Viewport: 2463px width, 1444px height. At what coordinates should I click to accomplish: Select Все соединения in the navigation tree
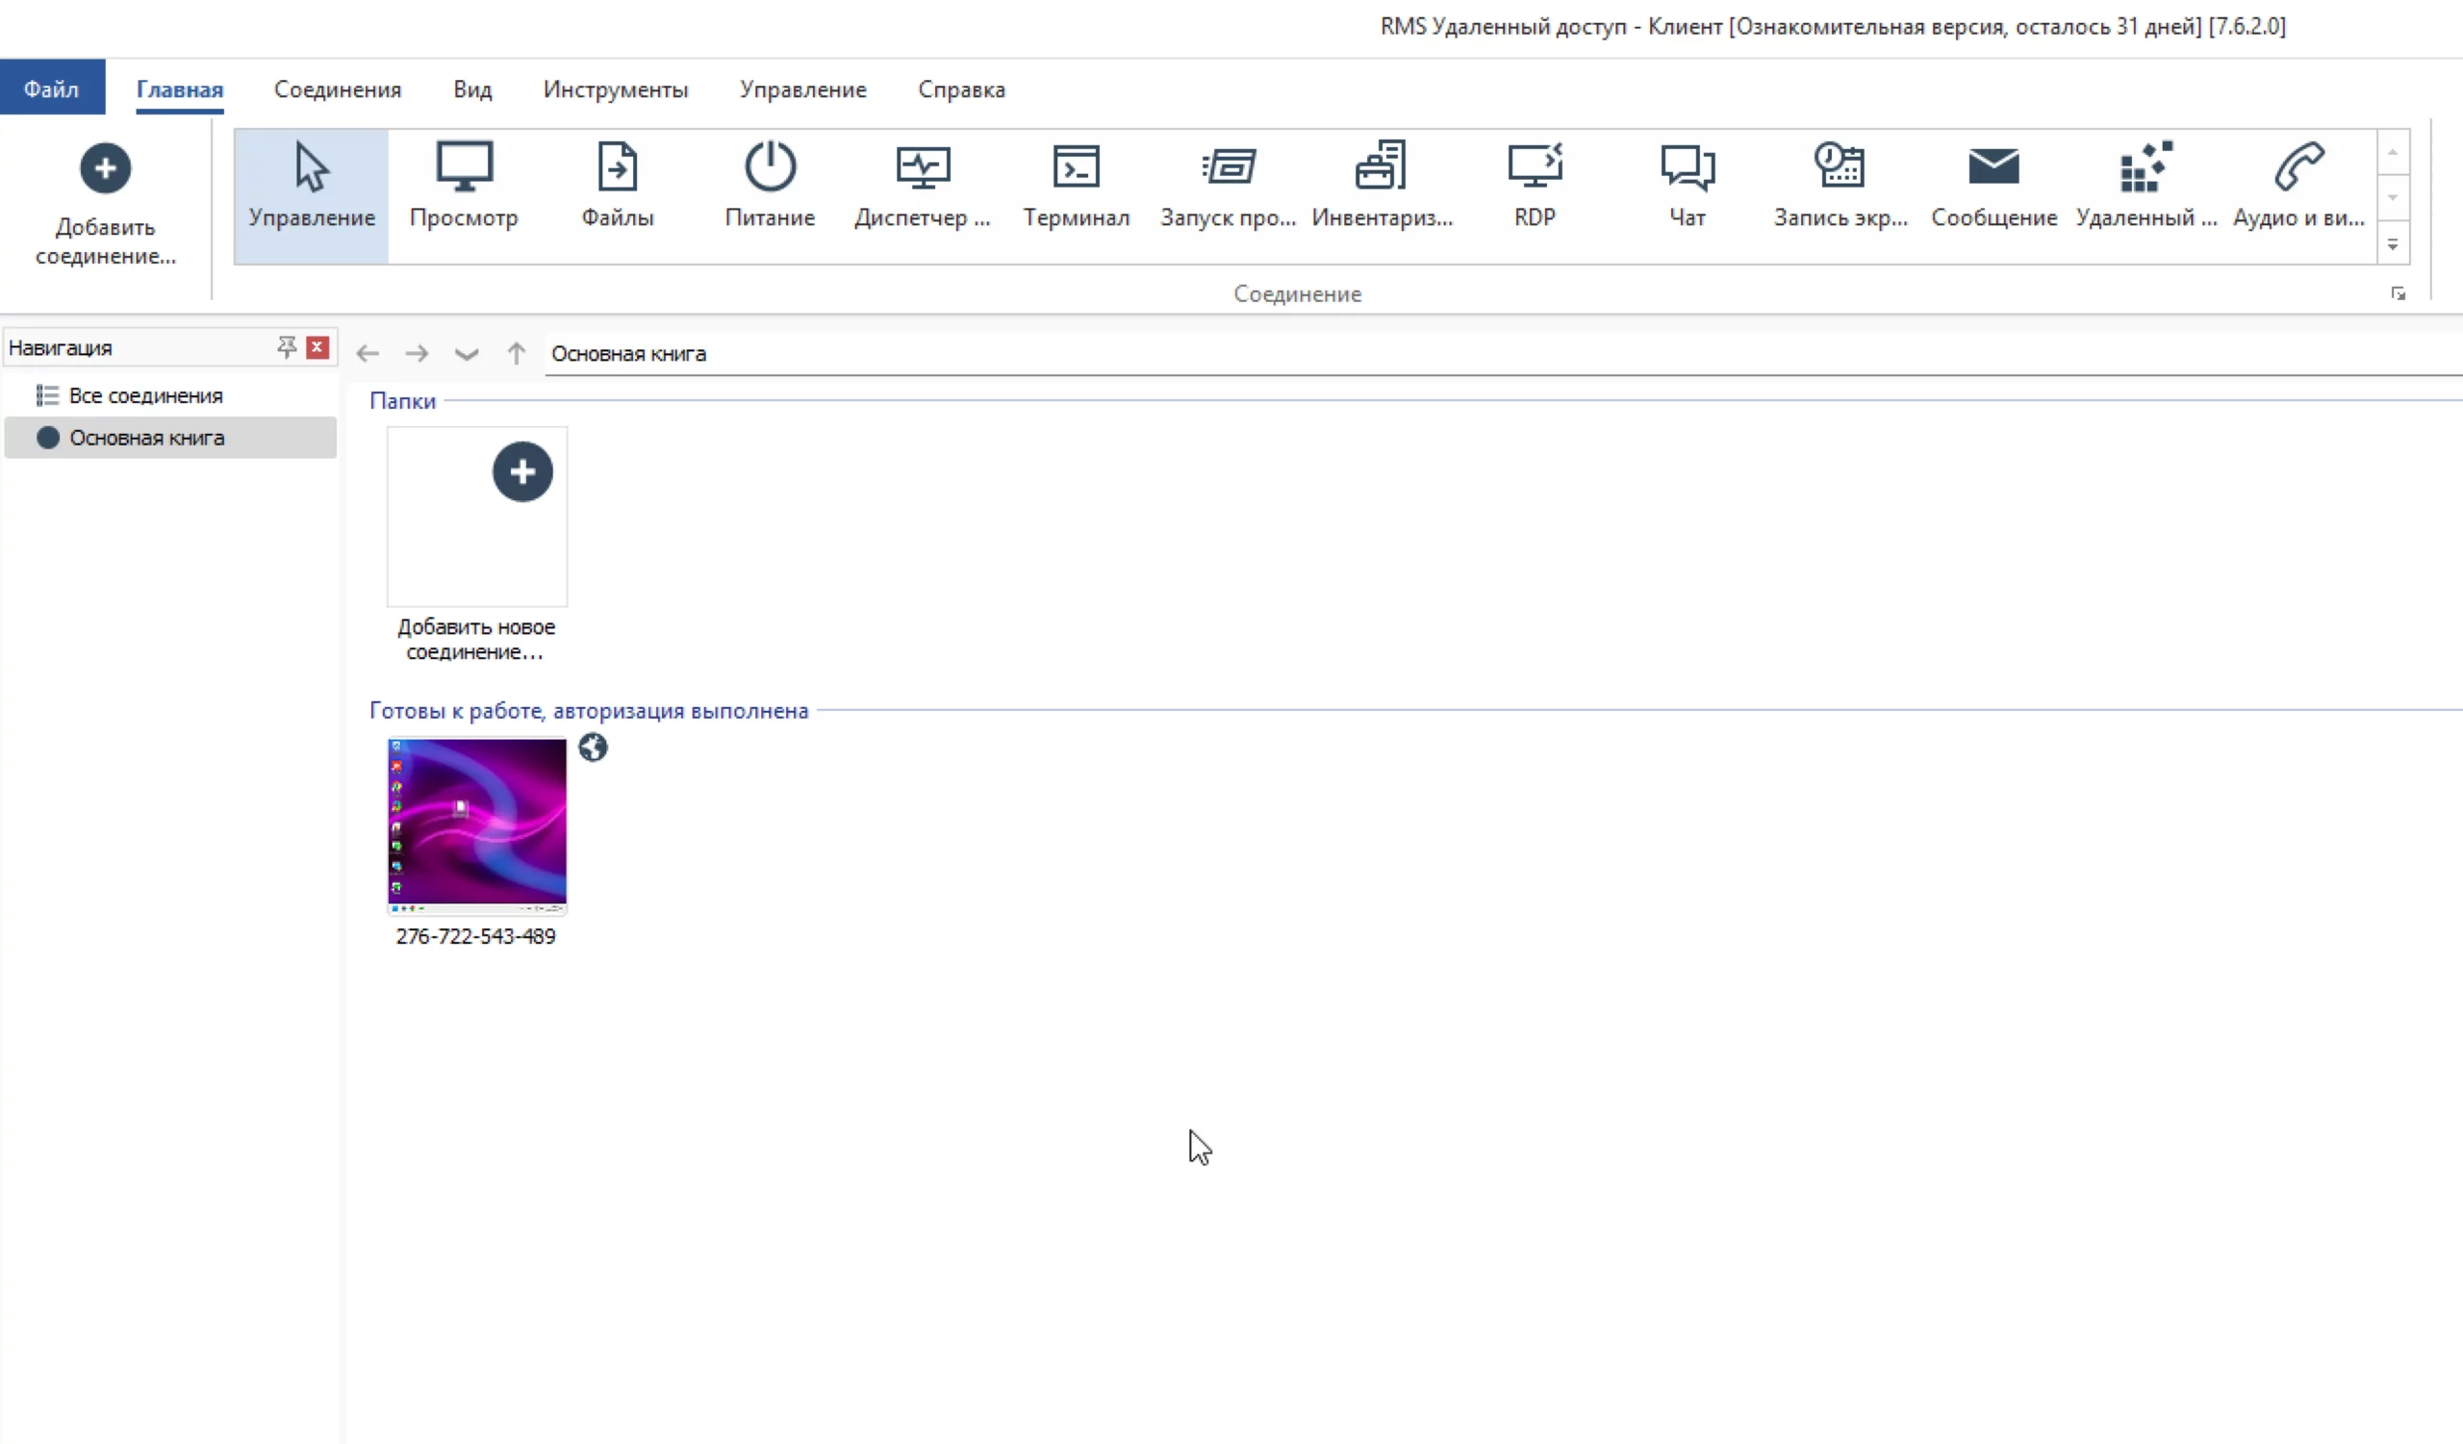point(145,395)
